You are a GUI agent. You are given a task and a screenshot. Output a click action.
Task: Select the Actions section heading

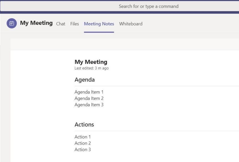[x=84, y=124]
